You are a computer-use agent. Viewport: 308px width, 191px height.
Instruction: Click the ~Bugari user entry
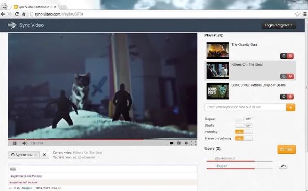pyautogui.click(x=221, y=166)
